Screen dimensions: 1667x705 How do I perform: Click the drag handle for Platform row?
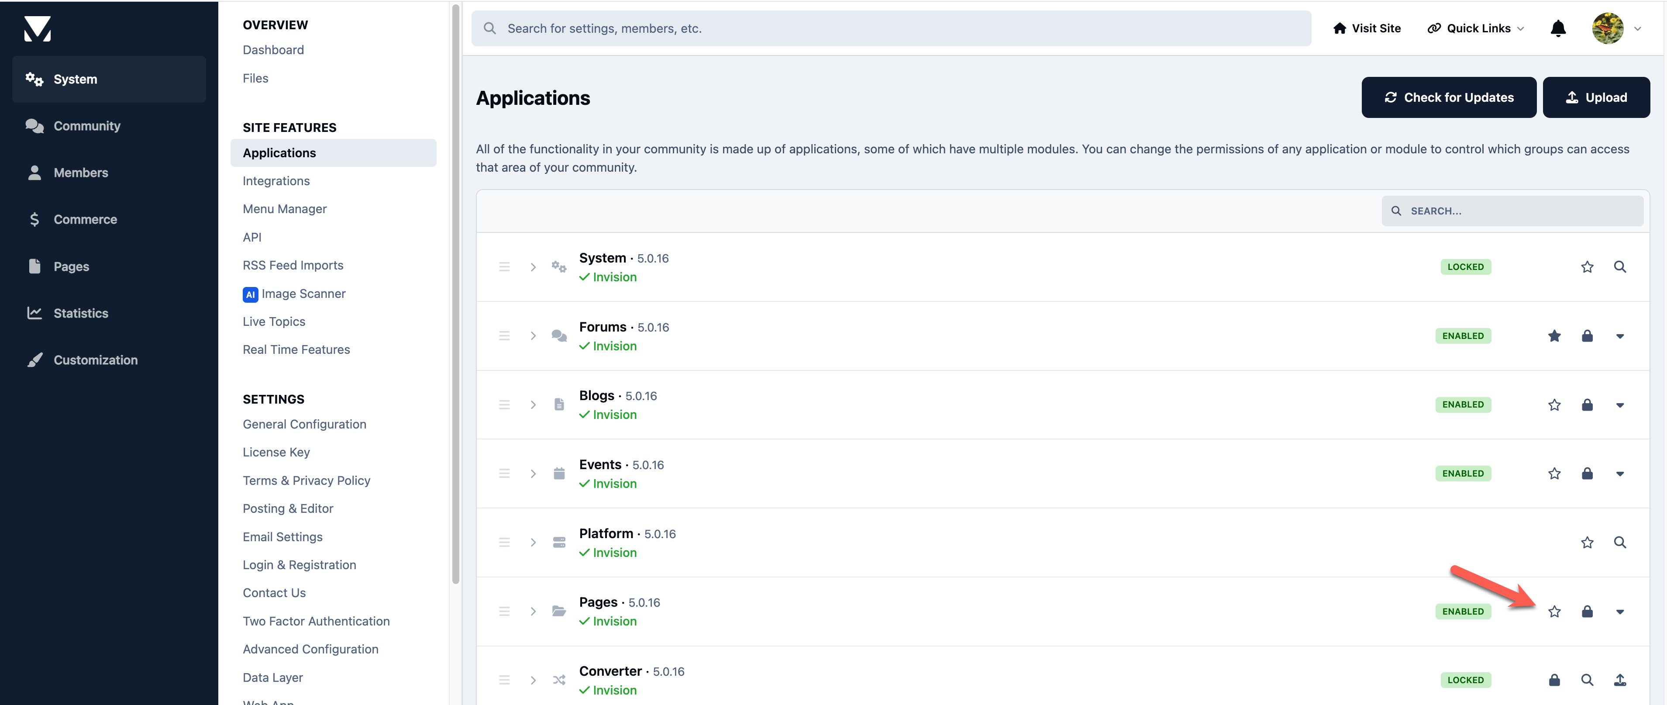click(504, 543)
